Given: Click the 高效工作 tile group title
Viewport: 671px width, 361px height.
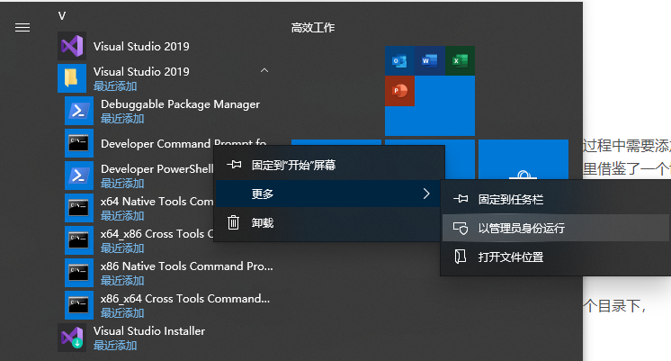Looking at the screenshot, I should [313, 28].
